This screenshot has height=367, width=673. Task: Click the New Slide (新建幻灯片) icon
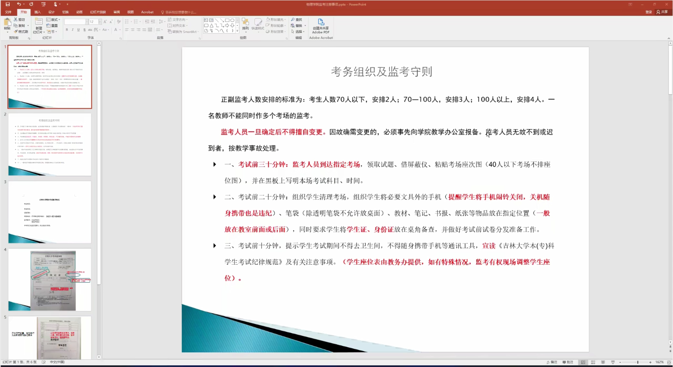coord(39,22)
